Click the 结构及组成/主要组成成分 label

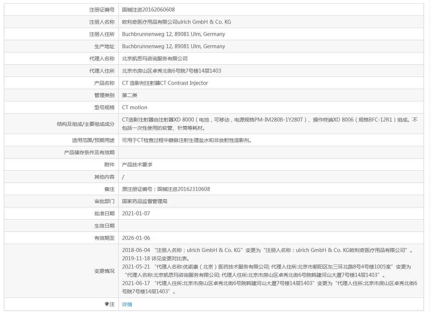pyautogui.click(x=86, y=124)
